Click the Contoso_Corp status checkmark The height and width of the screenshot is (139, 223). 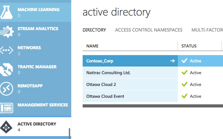click(184, 61)
